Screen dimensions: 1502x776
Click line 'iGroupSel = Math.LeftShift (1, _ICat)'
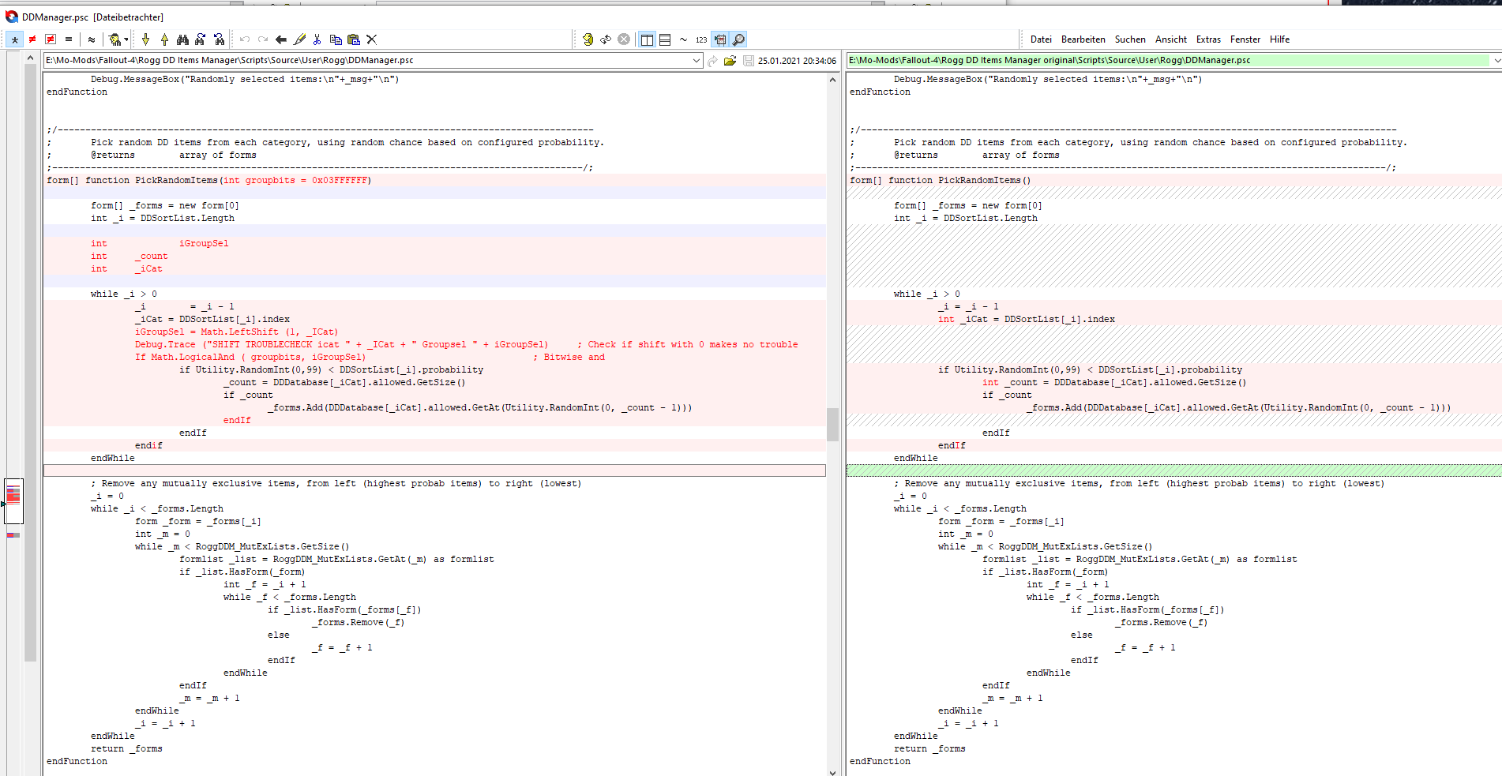[236, 332]
